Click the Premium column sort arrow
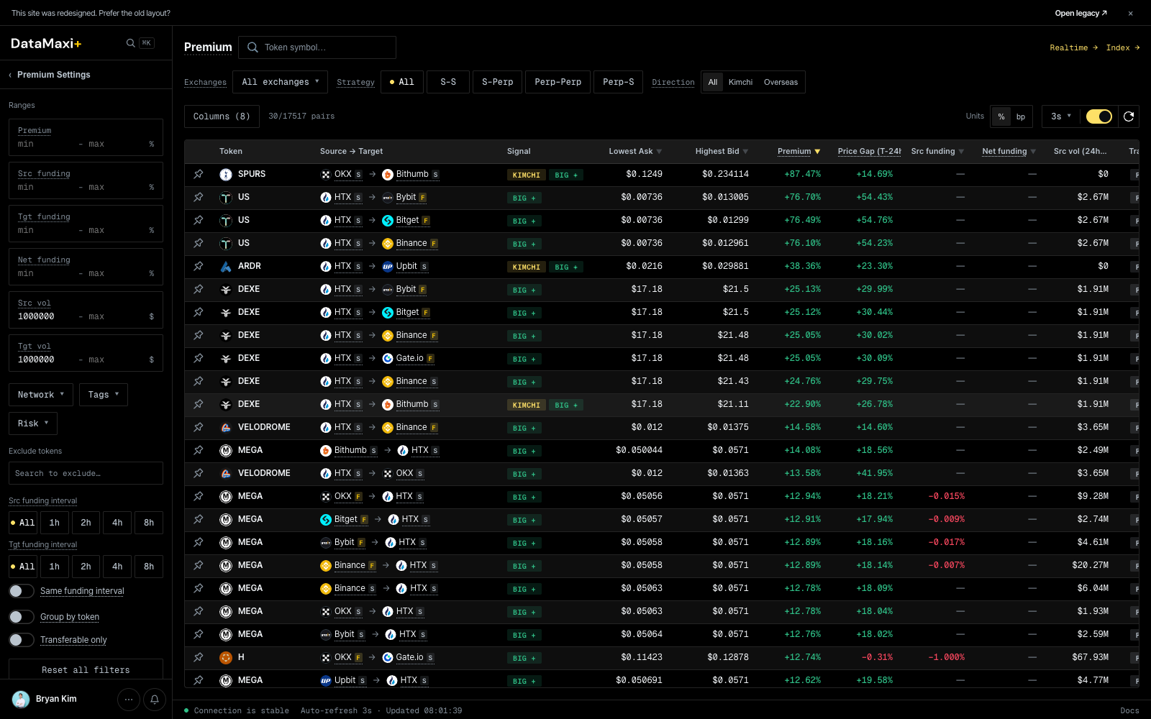Screen dimensions: 1151x719 817,152
